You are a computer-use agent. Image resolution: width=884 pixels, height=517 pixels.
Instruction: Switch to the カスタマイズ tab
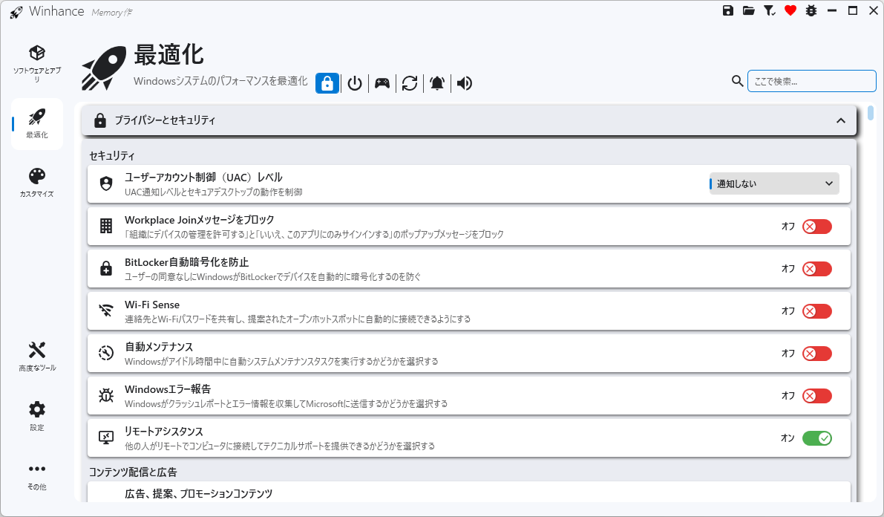click(x=37, y=183)
